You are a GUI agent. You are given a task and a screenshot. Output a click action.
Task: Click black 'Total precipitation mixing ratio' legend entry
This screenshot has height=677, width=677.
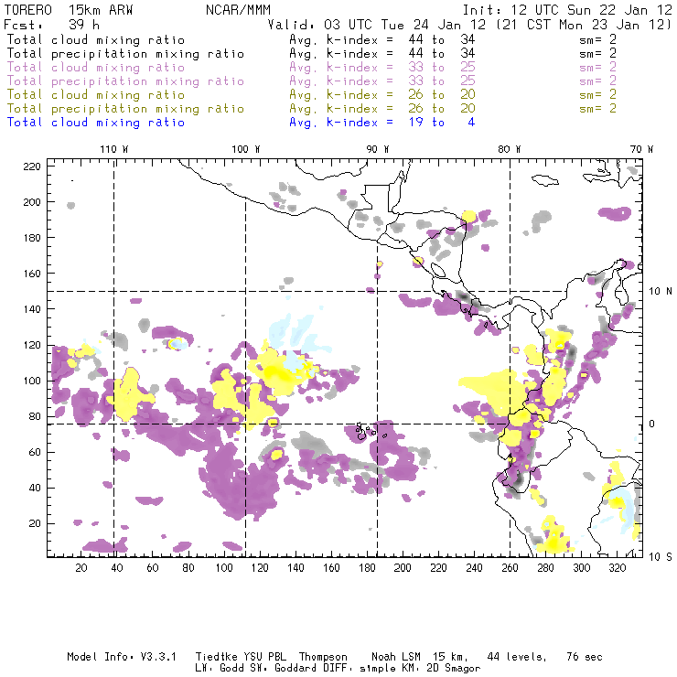coord(125,54)
